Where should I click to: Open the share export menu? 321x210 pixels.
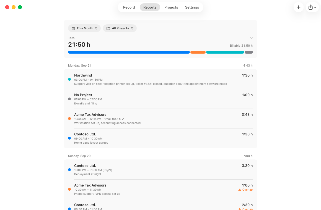tap(312, 7)
